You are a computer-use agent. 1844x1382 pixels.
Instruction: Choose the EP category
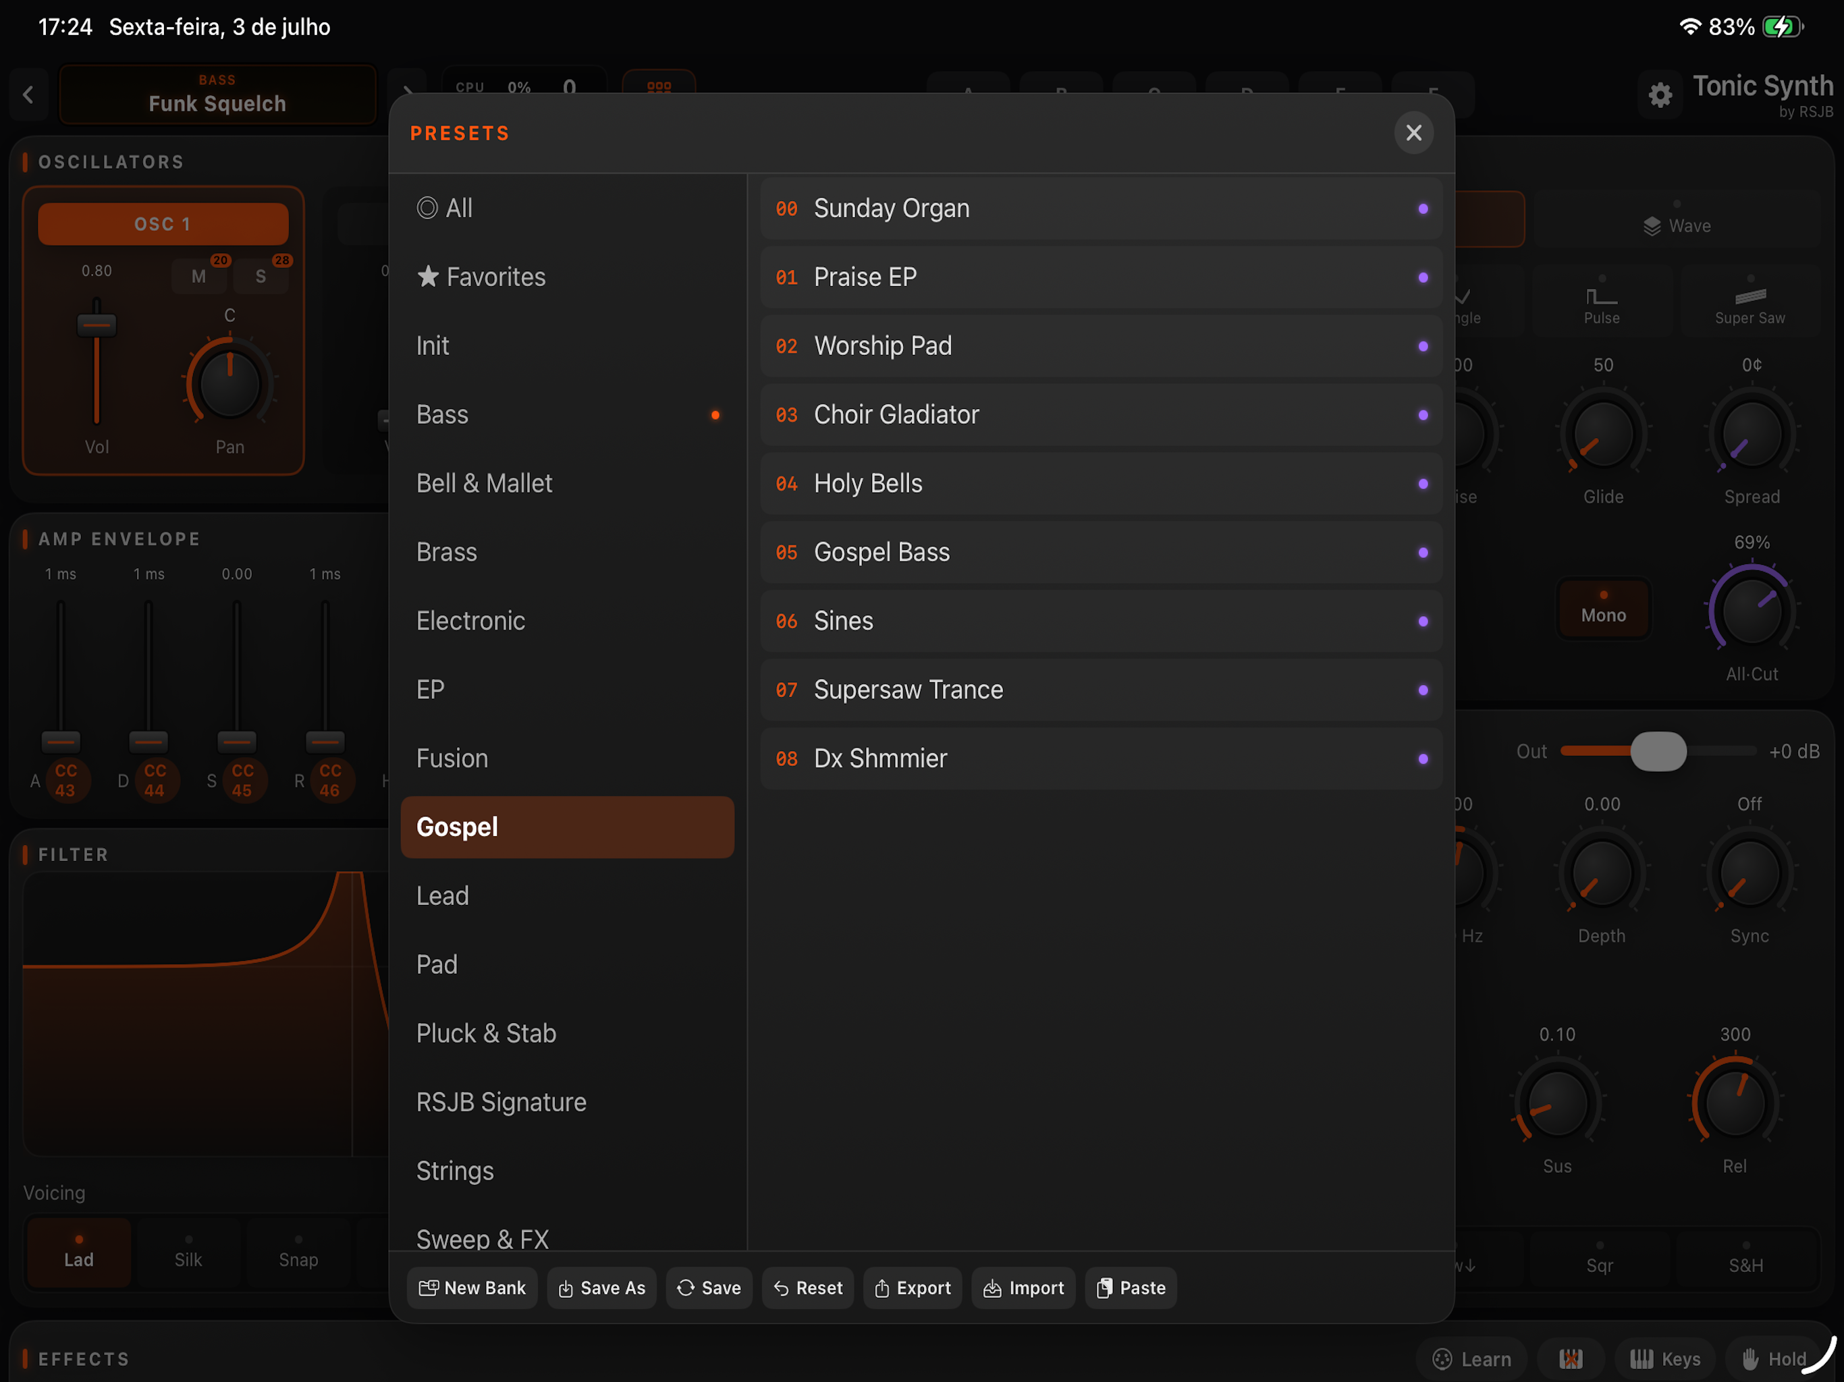pos(567,690)
